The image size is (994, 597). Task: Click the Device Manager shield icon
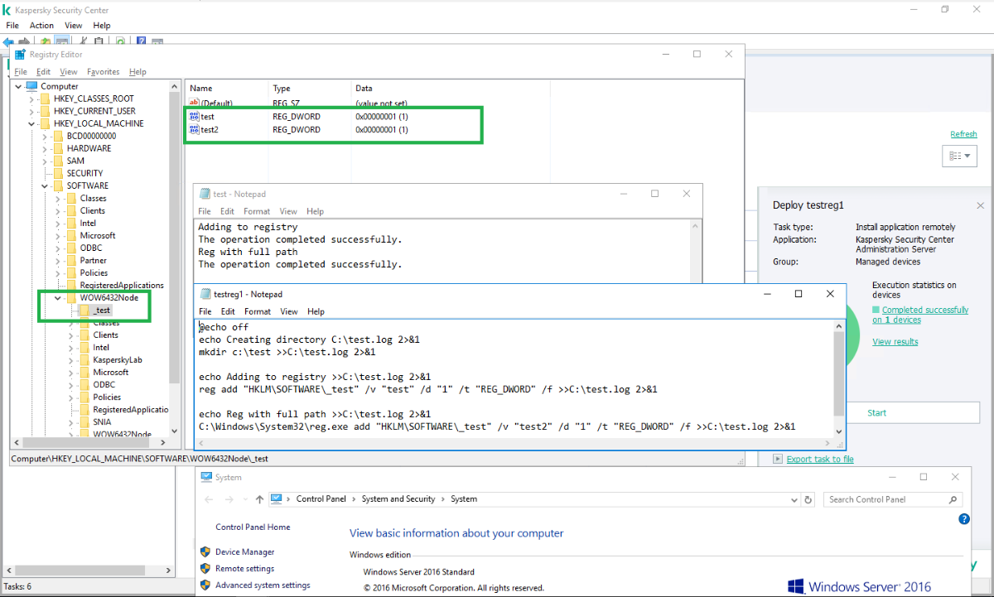pos(205,552)
